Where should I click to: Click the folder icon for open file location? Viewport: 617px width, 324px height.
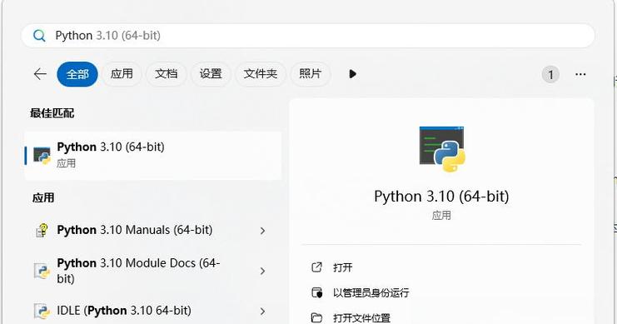pos(316,317)
